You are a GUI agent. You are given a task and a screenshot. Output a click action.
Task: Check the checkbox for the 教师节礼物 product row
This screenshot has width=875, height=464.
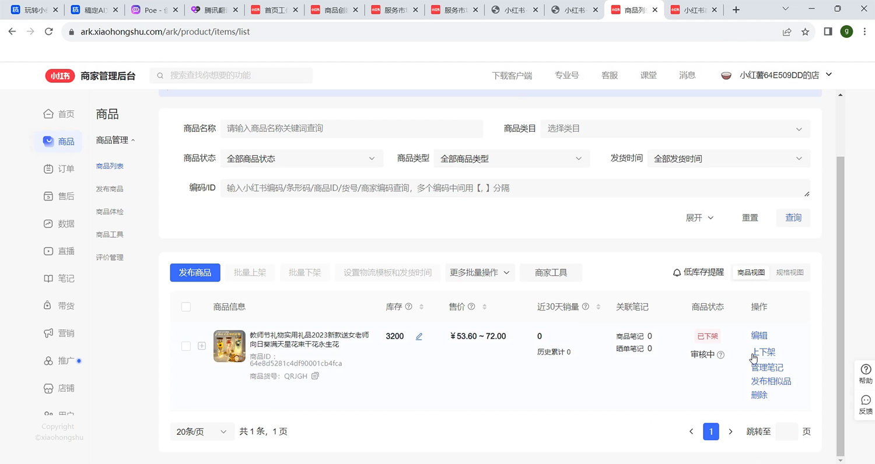[x=185, y=346]
